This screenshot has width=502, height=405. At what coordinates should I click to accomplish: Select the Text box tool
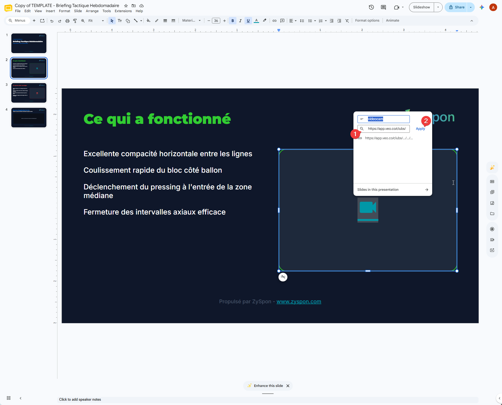[x=120, y=21]
